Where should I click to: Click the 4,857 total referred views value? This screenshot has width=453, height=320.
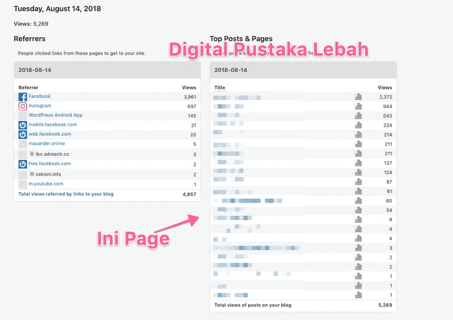pyautogui.click(x=189, y=194)
